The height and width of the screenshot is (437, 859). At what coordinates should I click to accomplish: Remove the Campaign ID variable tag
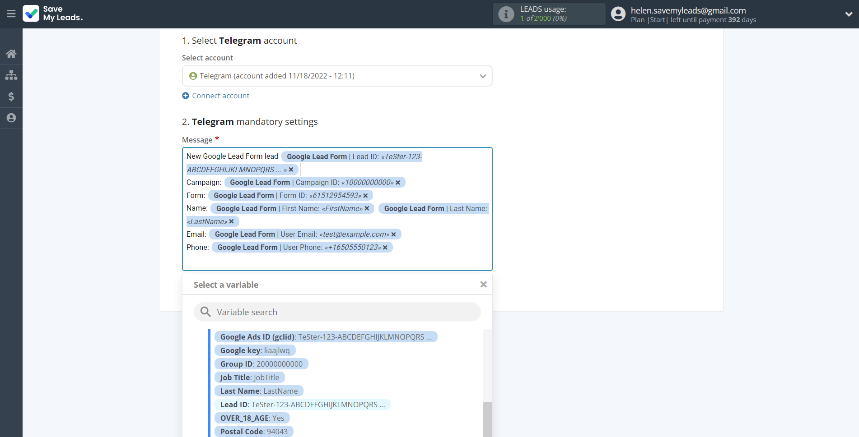pyautogui.click(x=398, y=183)
